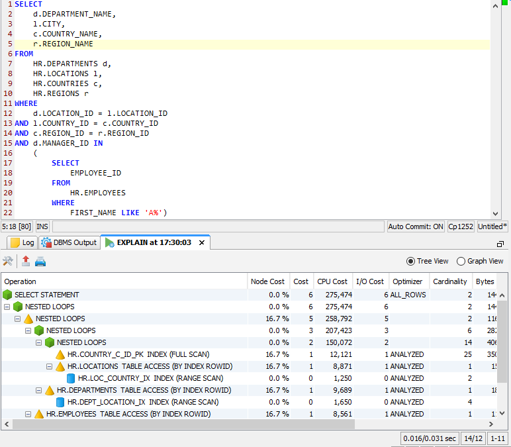Open the DBMS Output tab
This screenshot has width=511, height=447.
tap(69, 242)
